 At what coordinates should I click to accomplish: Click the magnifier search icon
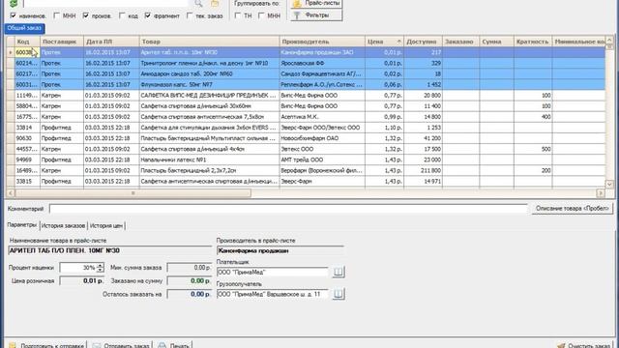point(198,4)
